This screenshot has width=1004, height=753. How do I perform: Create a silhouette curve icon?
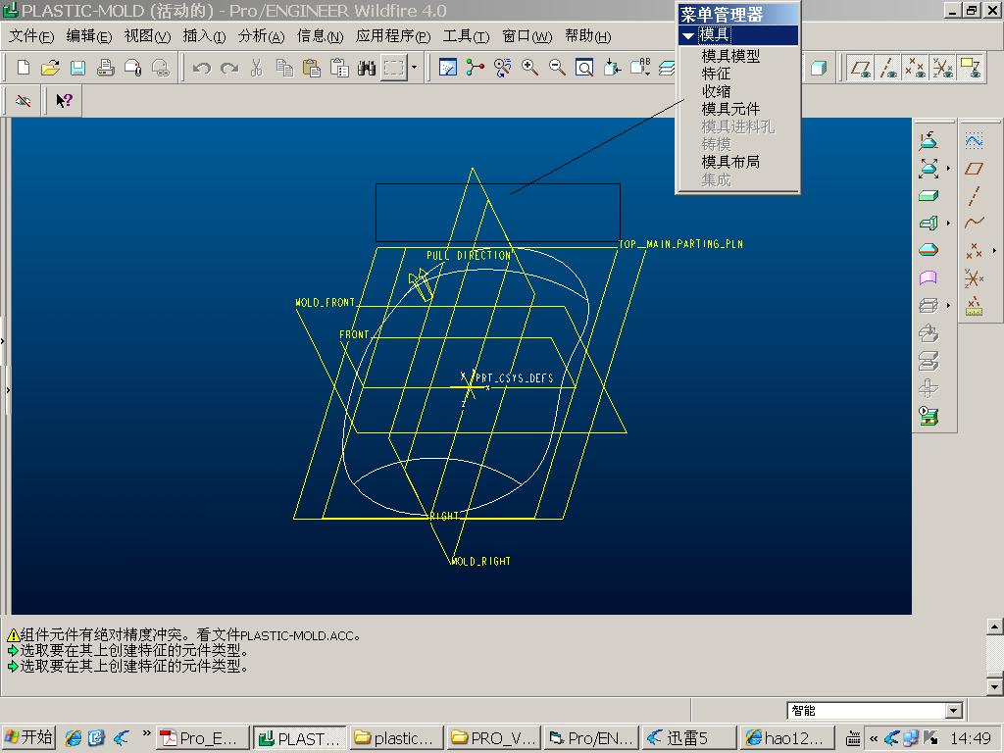pyautogui.click(x=929, y=250)
